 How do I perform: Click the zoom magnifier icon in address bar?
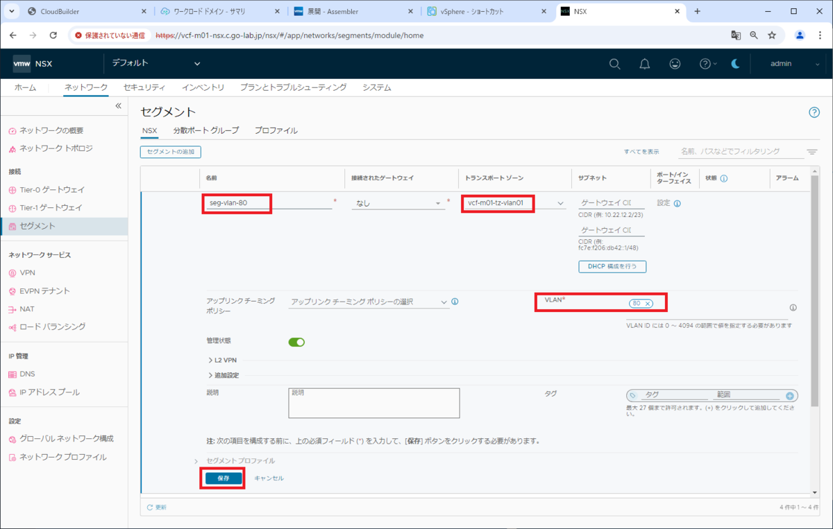point(754,35)
